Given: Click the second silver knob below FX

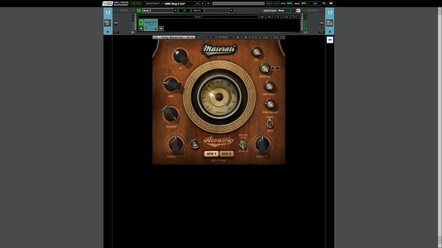Looking at the screenshot, I should (265, 68).
